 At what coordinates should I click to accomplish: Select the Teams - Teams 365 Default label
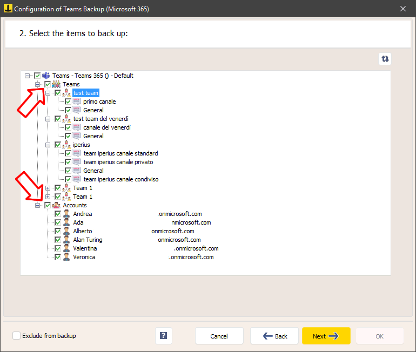[x=93, y=76]
